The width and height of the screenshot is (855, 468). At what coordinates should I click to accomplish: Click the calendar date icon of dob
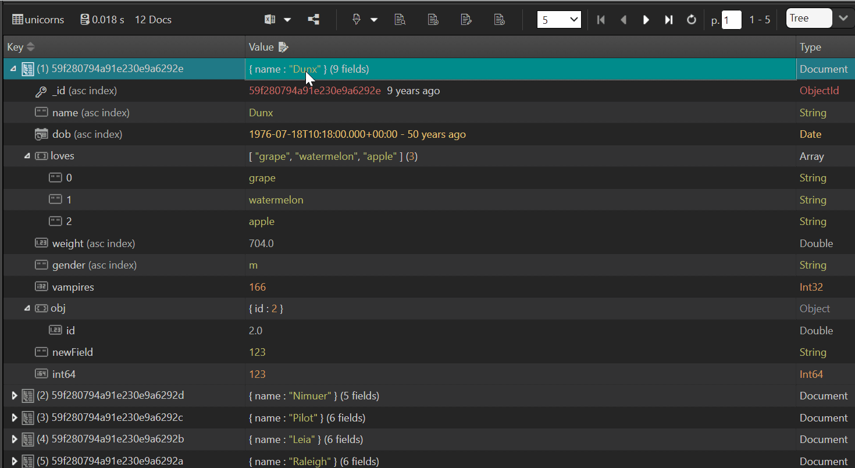tap(41, 135)
